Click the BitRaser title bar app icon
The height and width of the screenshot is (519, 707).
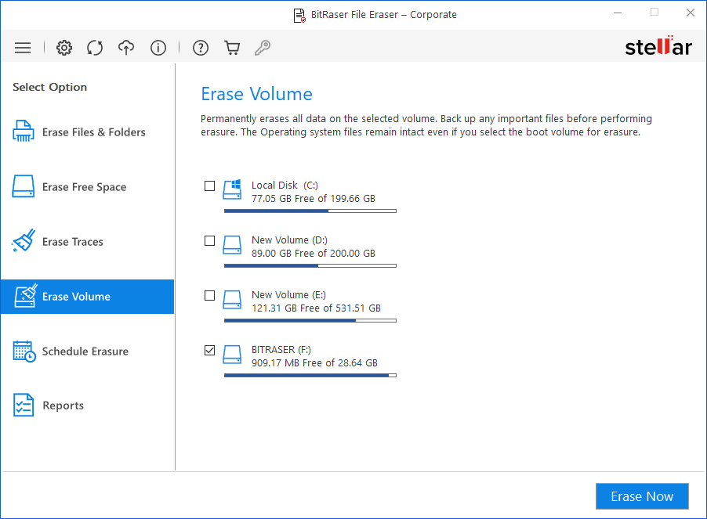coord(299,16)
